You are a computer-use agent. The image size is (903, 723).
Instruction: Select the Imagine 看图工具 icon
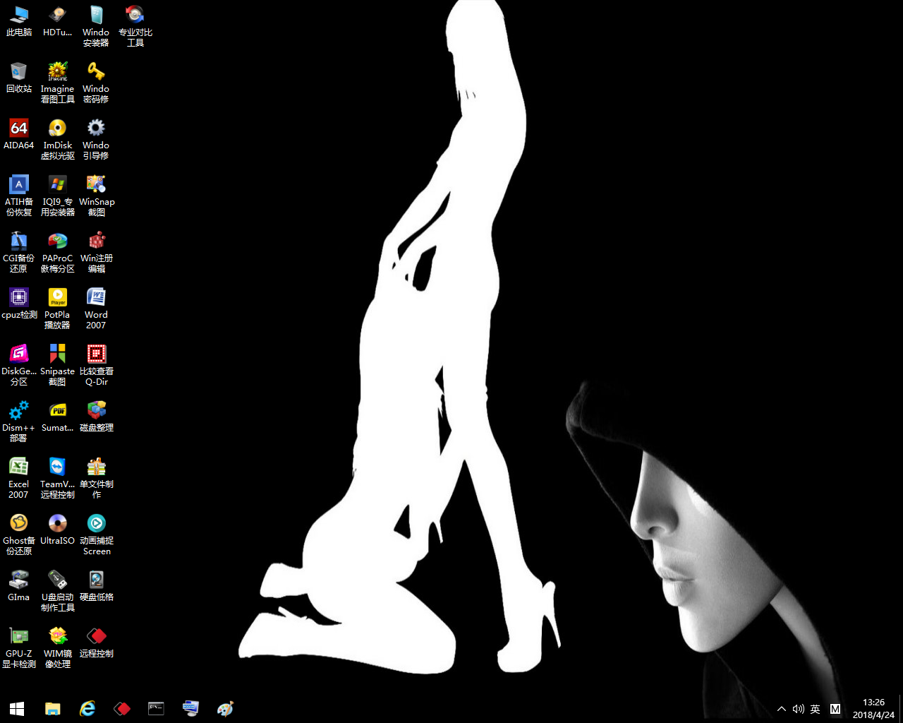(x=57, y=83)
